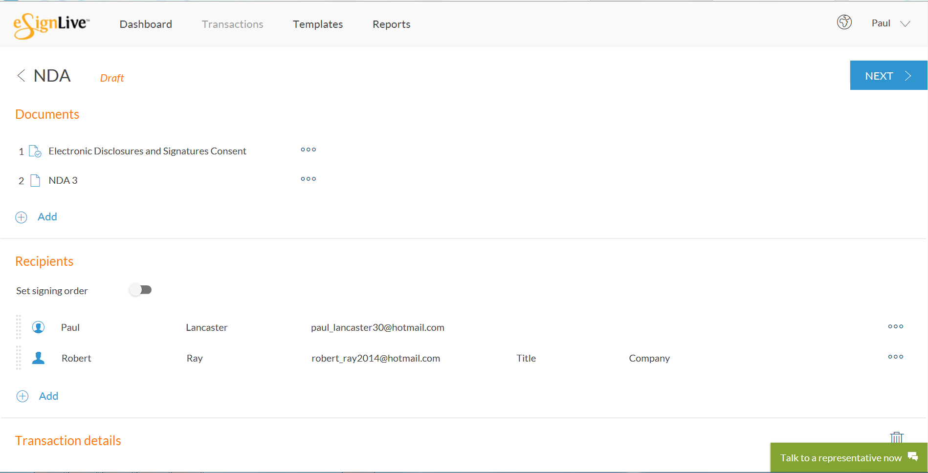
Task: Expand the Paul user dropdown
Action: (890, 23)
